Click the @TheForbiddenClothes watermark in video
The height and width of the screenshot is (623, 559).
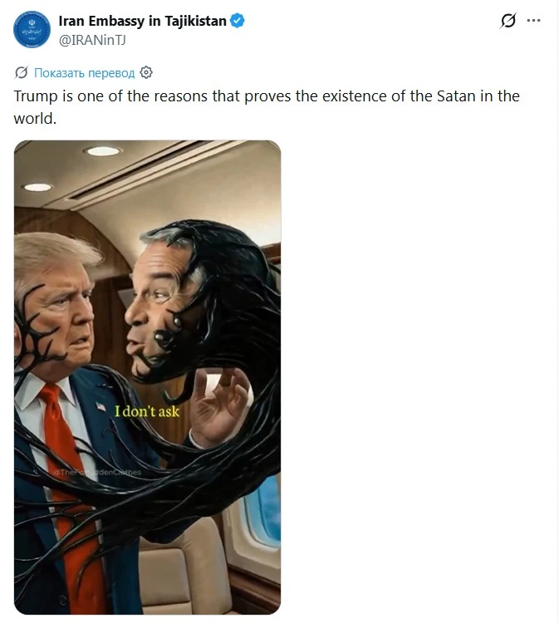(x=97, y=473)
